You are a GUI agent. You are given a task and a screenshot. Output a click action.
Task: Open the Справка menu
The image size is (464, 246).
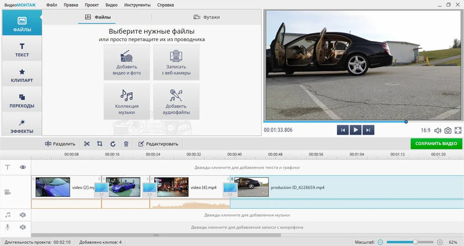coord(165,5)
